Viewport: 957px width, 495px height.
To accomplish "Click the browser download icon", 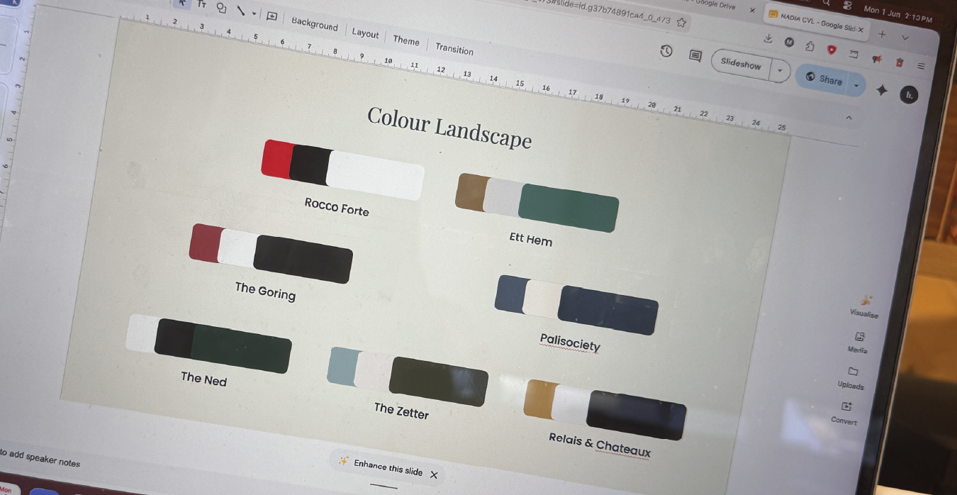I will coord(768,38).
